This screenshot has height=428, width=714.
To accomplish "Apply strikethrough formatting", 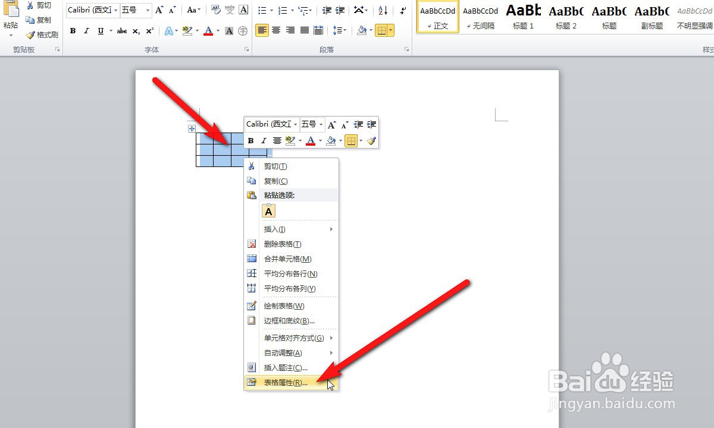I will [122, 31].
